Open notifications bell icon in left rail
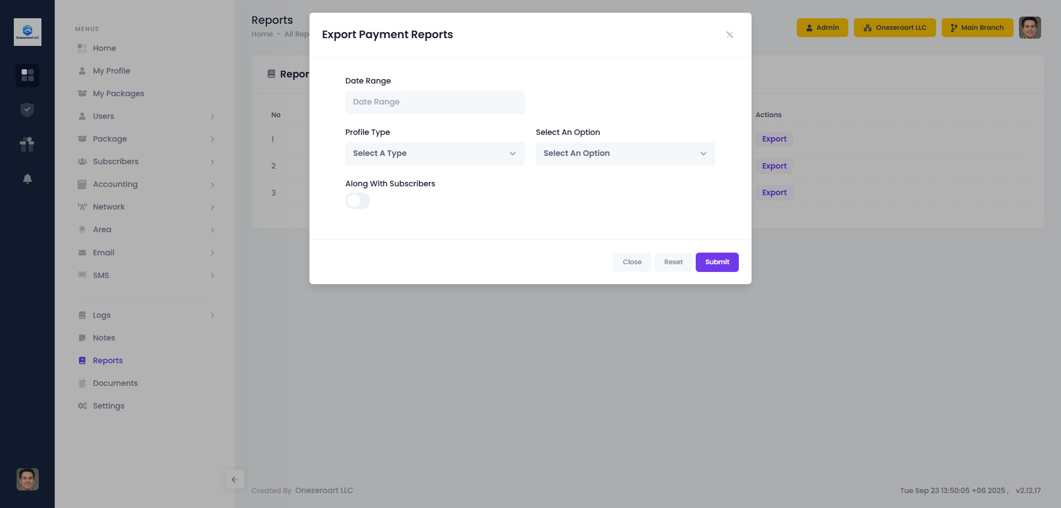The height and width of the screenshot is (508, 1061). 27,179
